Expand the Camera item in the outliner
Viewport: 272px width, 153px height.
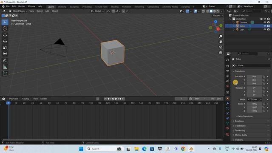(234, 23)
